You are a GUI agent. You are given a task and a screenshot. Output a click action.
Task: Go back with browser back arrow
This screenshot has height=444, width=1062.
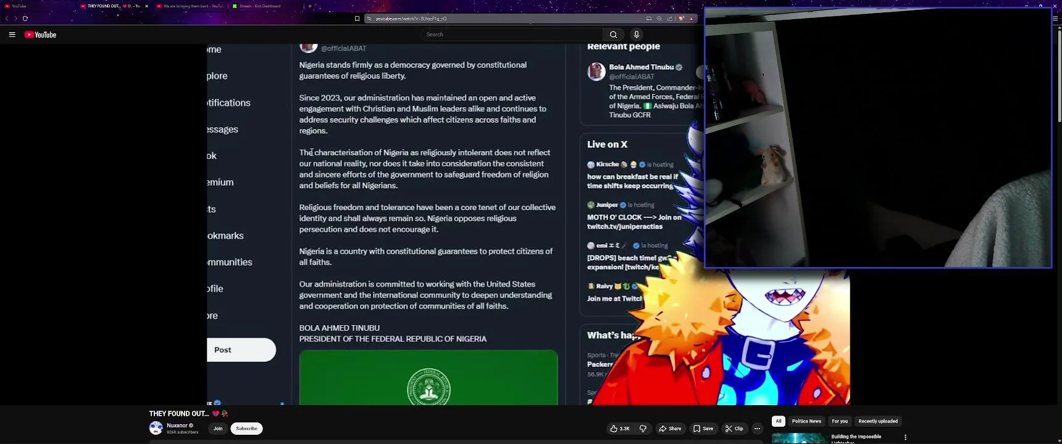[7, 18]
